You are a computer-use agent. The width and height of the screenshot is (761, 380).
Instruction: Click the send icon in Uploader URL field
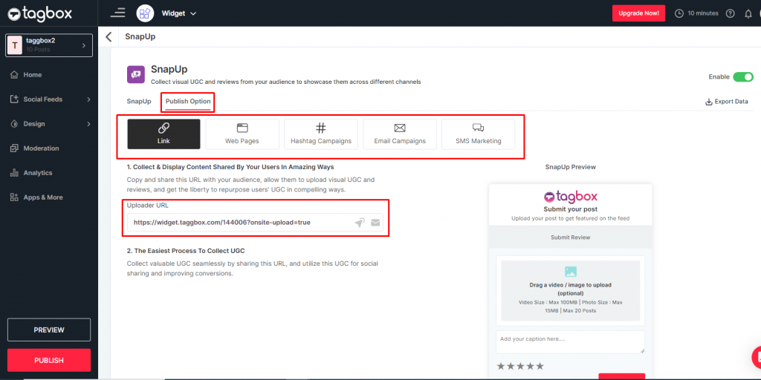[360, 222]
